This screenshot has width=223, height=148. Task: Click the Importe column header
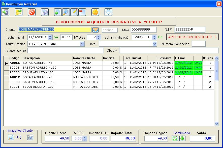click(111, 58)
